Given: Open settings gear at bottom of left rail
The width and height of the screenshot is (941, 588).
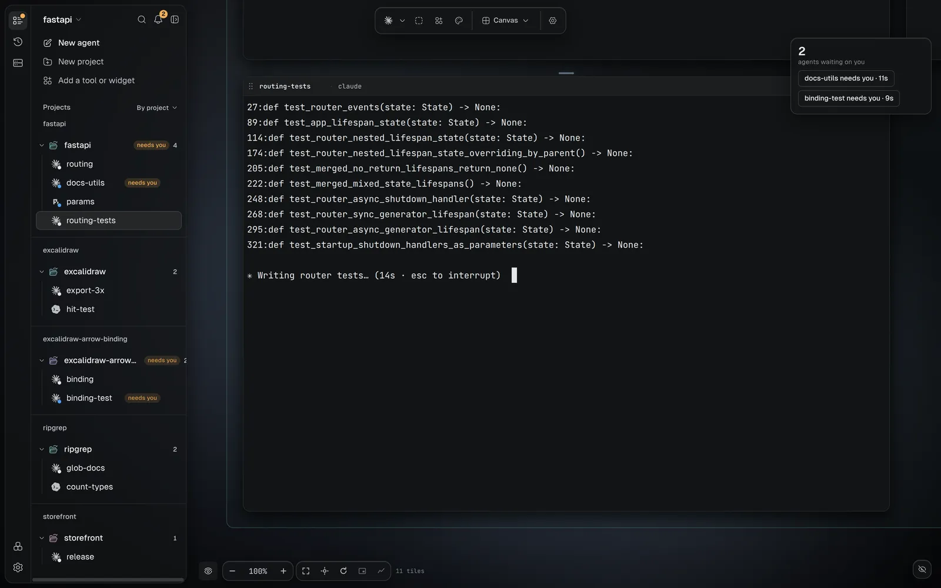Looking at the screenshot, I should [x=18, y=567].
